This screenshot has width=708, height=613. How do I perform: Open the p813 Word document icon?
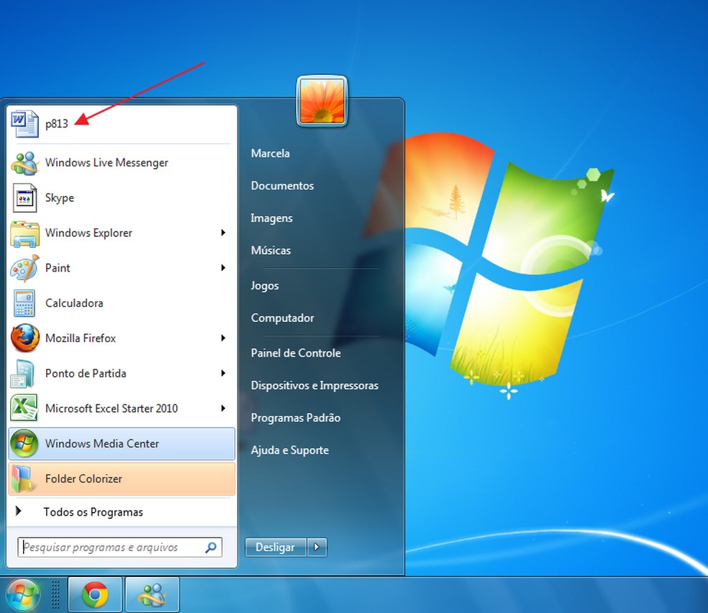[24, 123]
